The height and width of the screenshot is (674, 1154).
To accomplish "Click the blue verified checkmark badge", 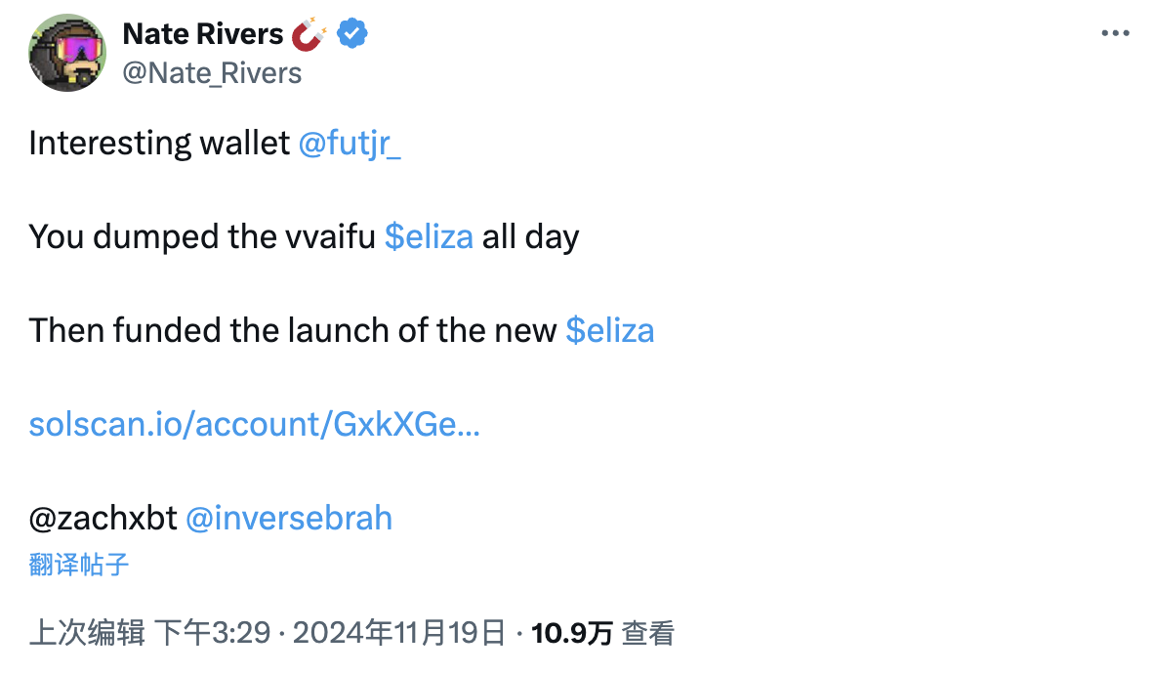I will point(352,34).
